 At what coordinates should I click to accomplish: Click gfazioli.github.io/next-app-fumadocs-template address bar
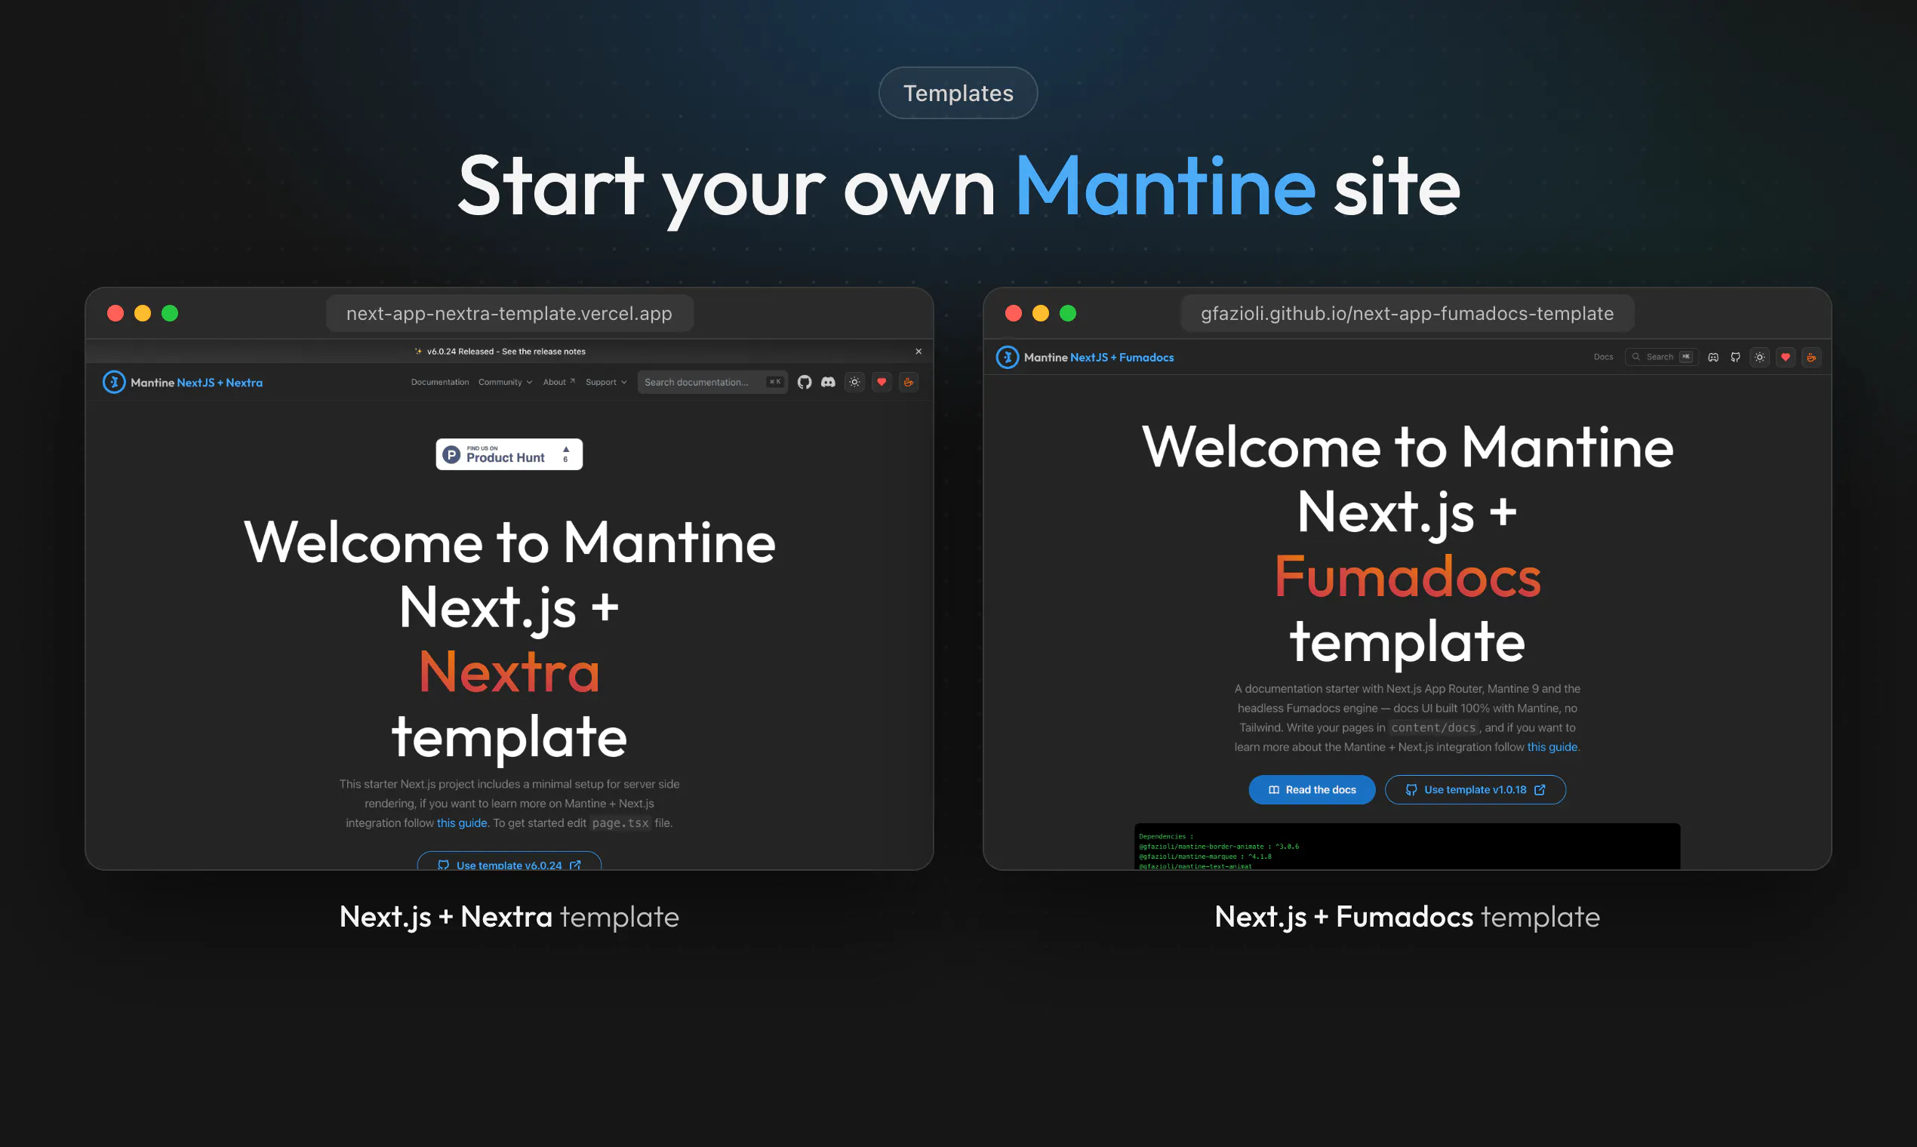[x=1407, y=313]
